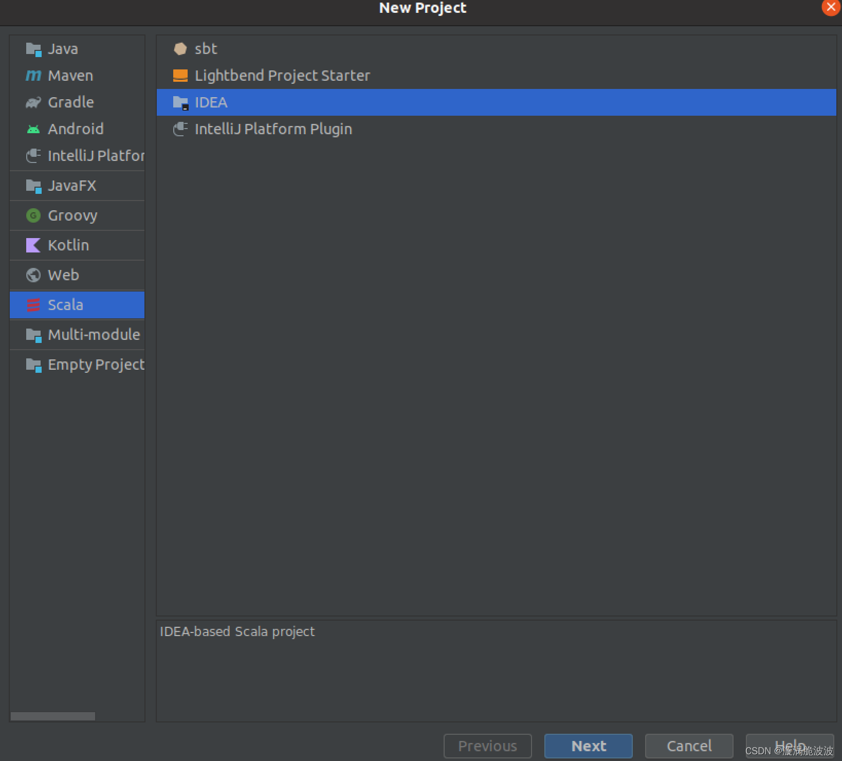Select sbt Scala template

[x=497, y=49]
